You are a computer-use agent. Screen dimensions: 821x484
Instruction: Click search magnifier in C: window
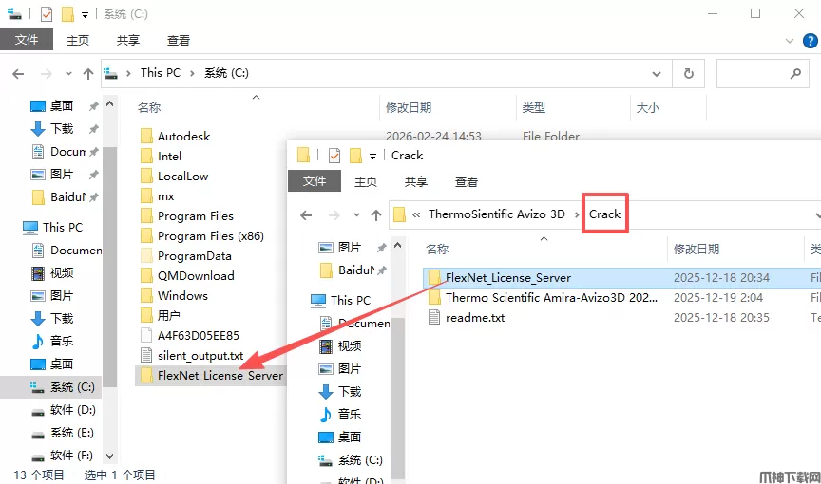coord(795,74)
